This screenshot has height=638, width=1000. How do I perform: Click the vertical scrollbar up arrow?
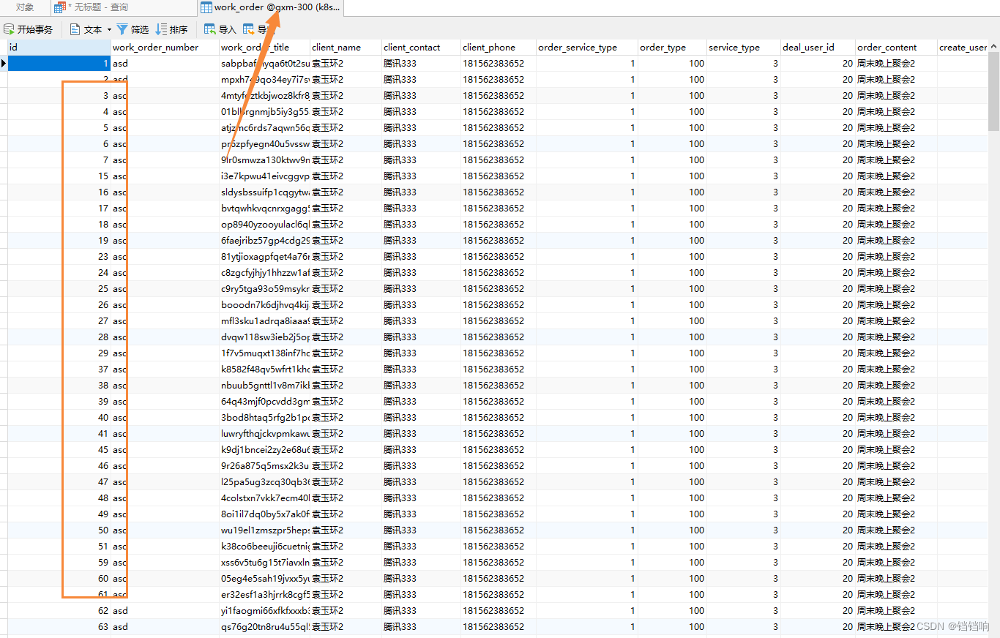pyautogui.click(x=994, y=46)
